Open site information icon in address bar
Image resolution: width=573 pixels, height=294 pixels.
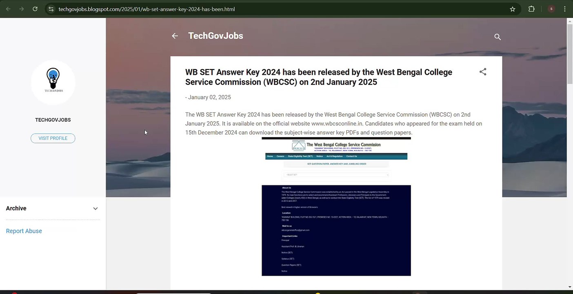click(51, 9)
